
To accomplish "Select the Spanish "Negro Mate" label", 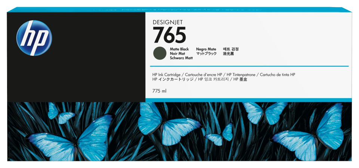I will coord(206,49).
